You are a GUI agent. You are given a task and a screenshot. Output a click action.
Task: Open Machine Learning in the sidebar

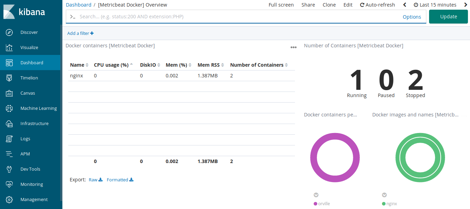(38, 108)
